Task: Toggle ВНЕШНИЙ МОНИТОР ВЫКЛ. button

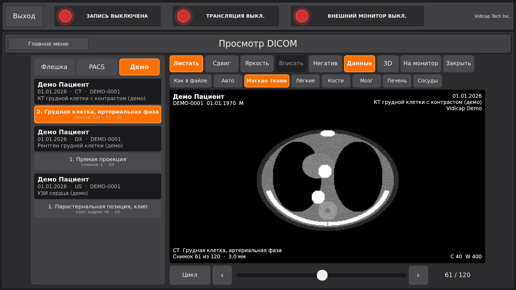Action: 357,16
